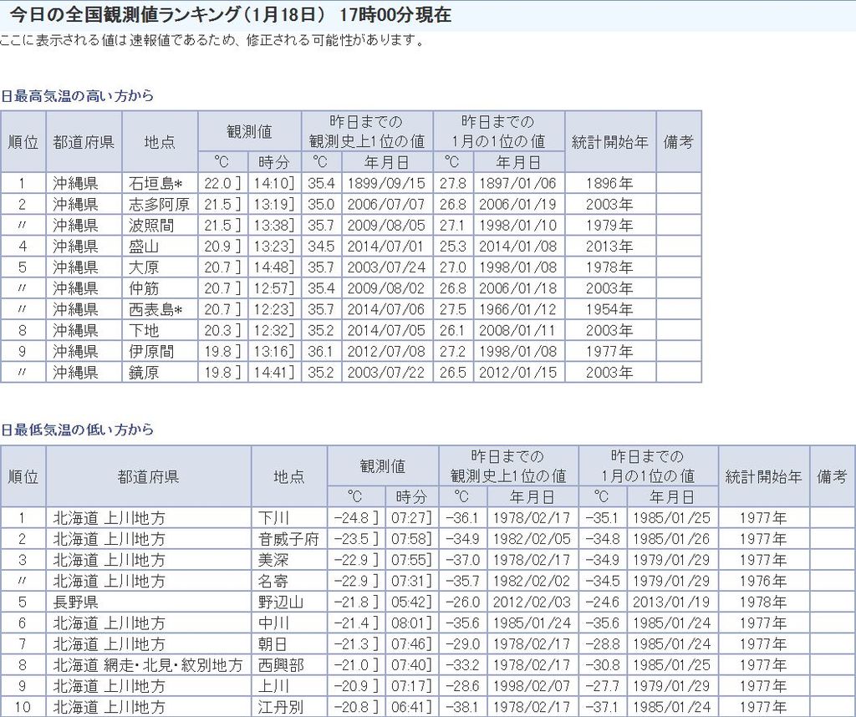The height and width of the screenshot is (717, 856).
Task: Click the 日最高気温の高い方から section heading
Action: (77, 96)
